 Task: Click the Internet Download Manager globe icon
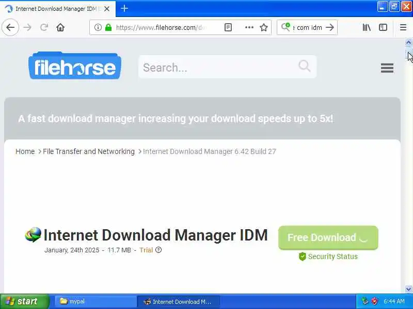tap(33, 234)
